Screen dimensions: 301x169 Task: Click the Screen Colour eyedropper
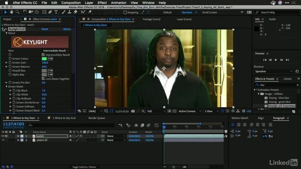click(x=50, y=59)
